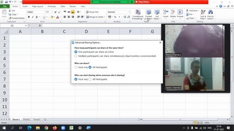Click the Delete cells button
Image resolution: width=234 pixels, height=131 pixels.
[x=173, y=14]
